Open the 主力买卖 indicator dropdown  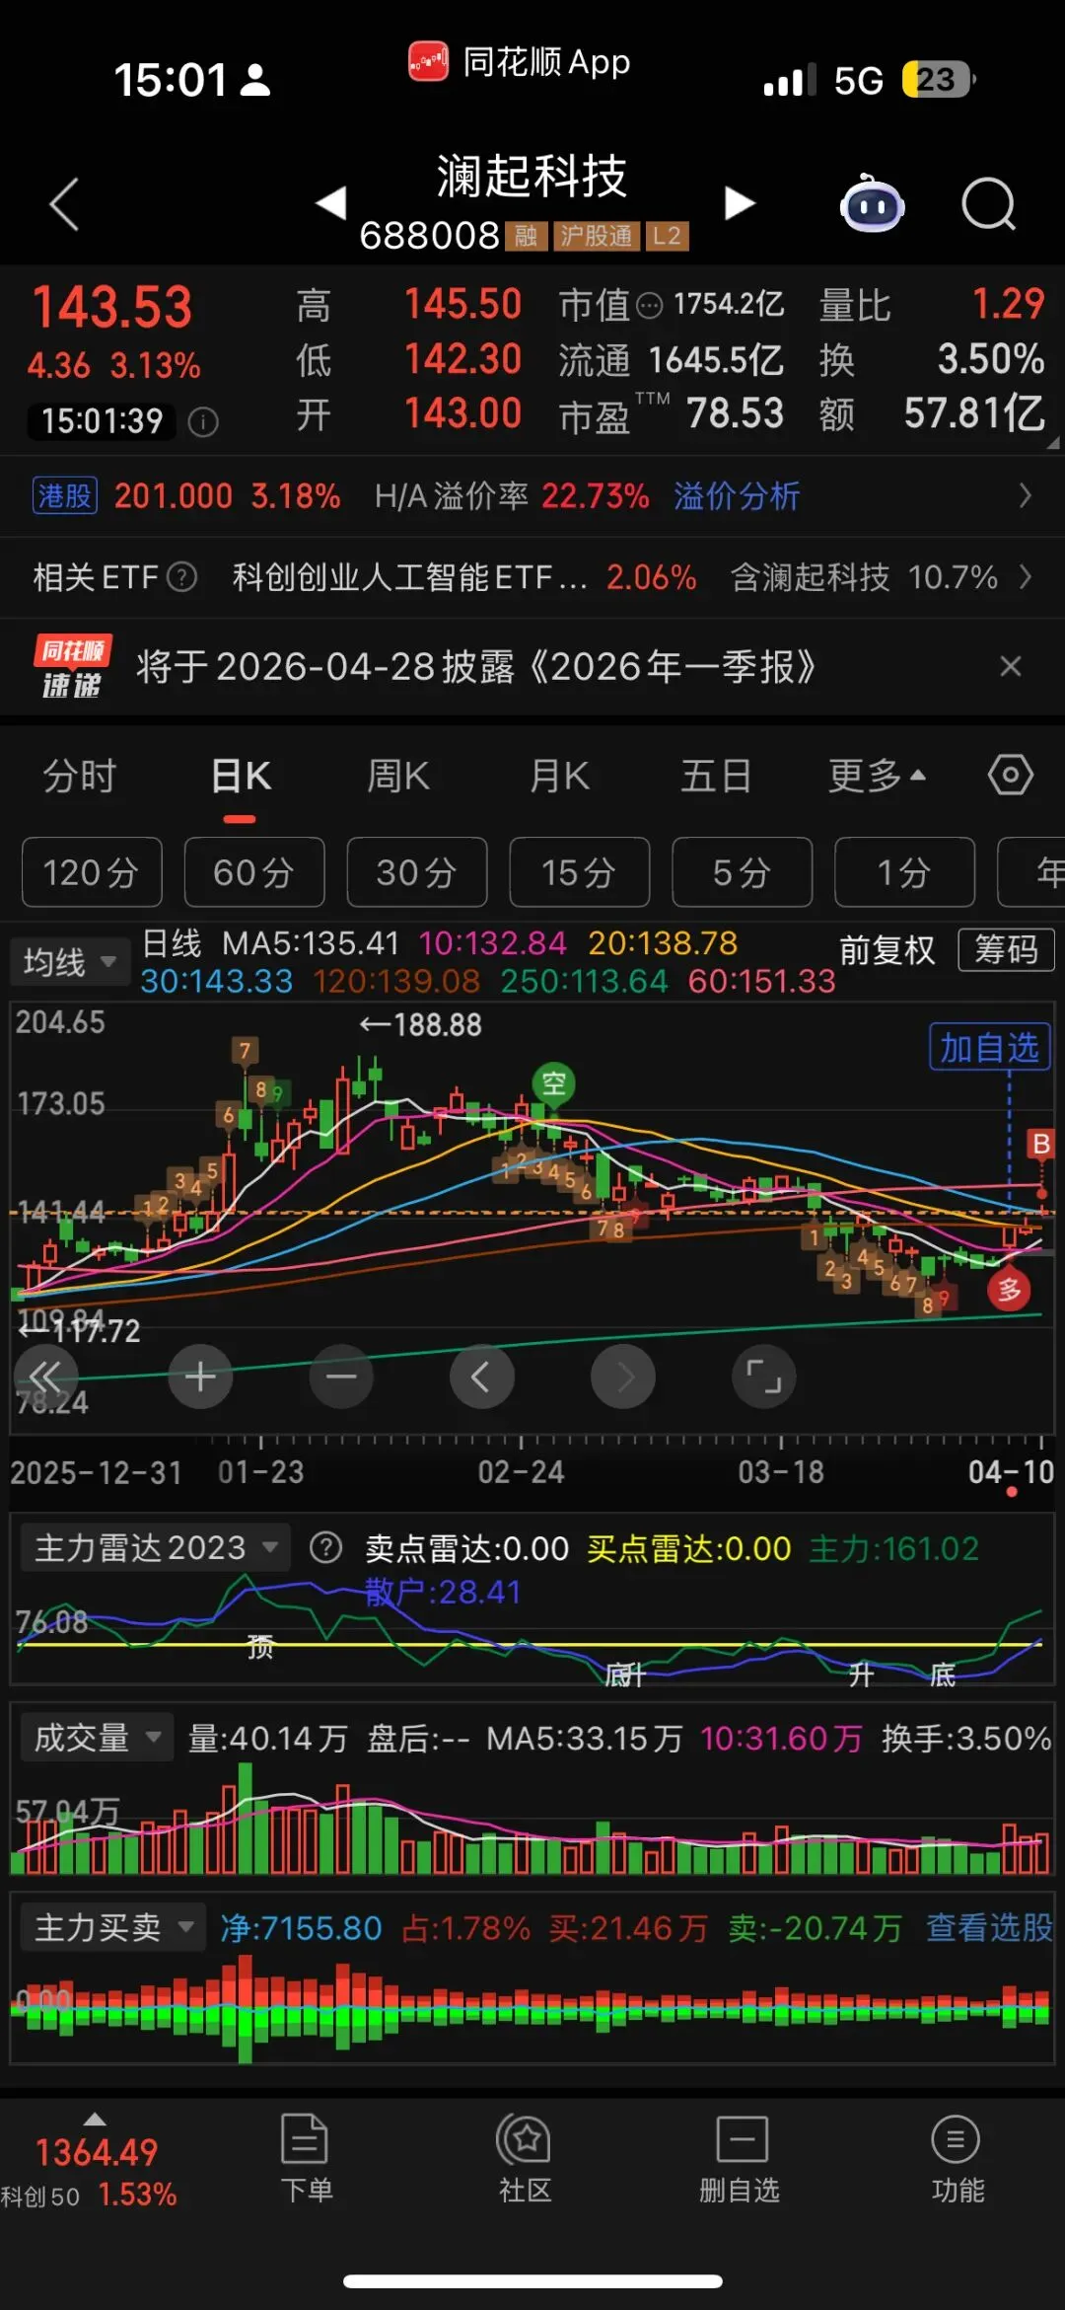tap(113, 1927)
